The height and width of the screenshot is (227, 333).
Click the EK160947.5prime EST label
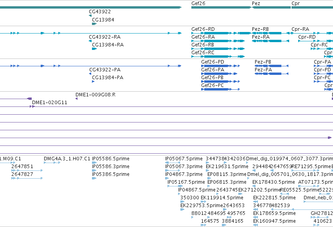click(x=274, y=221)
